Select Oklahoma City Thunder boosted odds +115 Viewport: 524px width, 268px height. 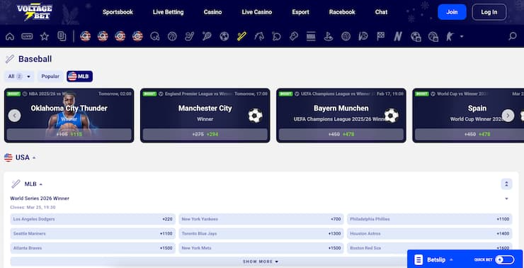69,134
